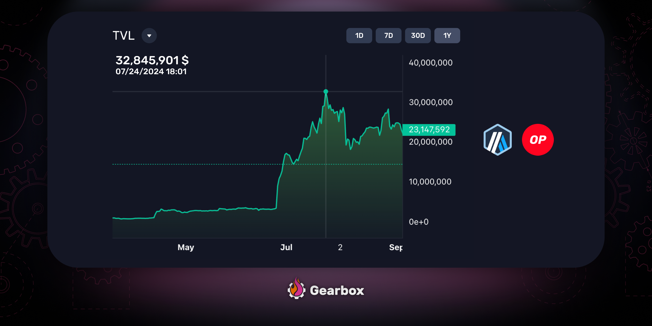Click the 07/24/2024 18:01 timestamp
The height and width of the screenshot is (326, 652).
[151, 72]
